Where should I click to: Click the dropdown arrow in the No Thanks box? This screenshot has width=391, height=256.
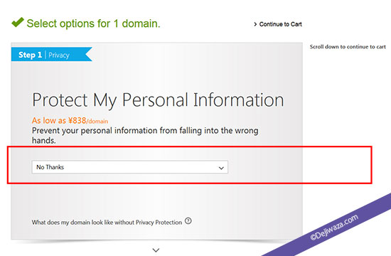coord(221,168)
